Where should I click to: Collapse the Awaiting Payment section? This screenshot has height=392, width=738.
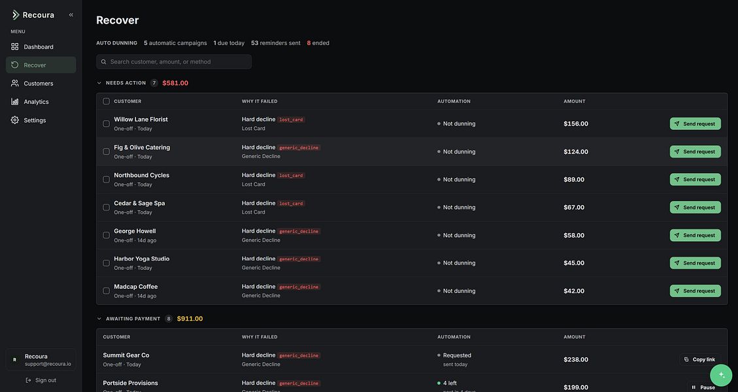[x=99, y=319]
